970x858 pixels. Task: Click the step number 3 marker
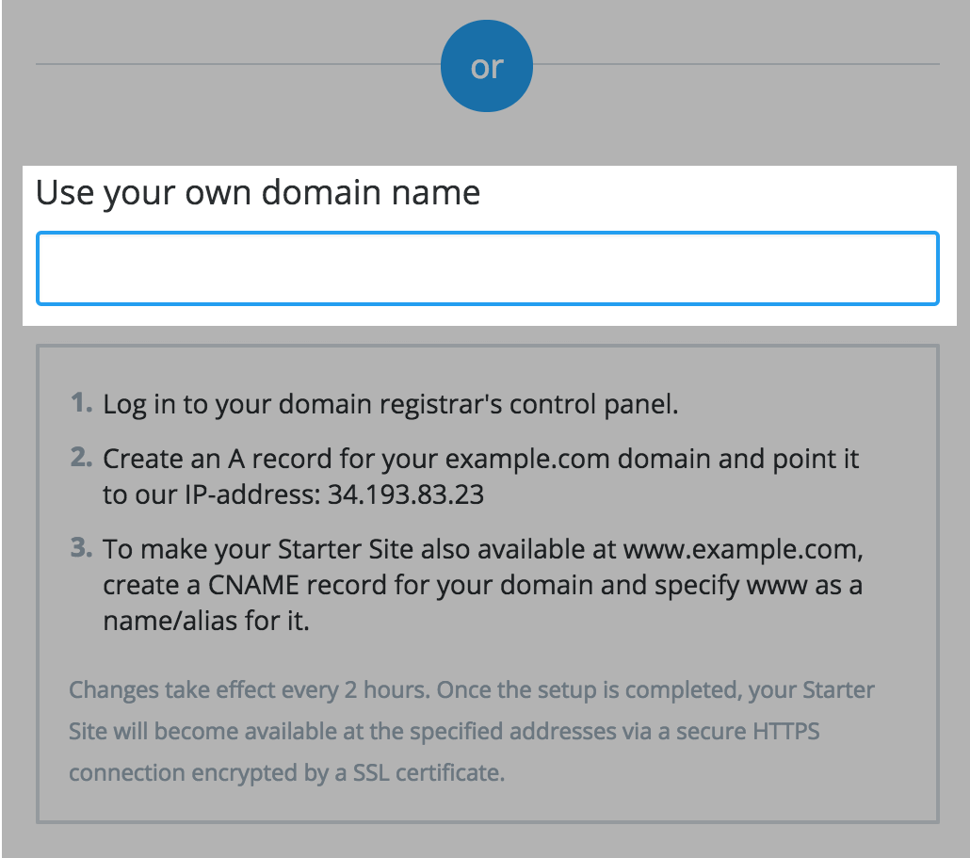coord(81,548)
